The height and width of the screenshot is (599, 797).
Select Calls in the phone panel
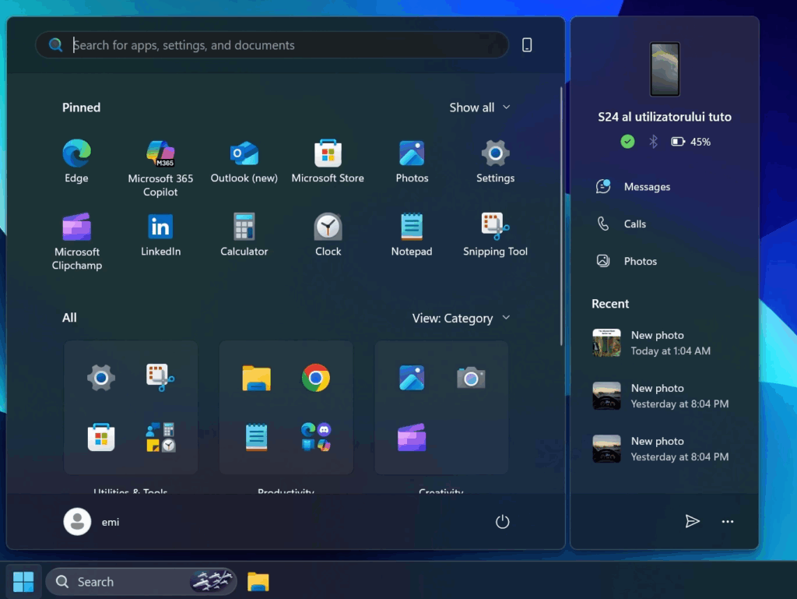pyautogui.click(x=634, y=224)
